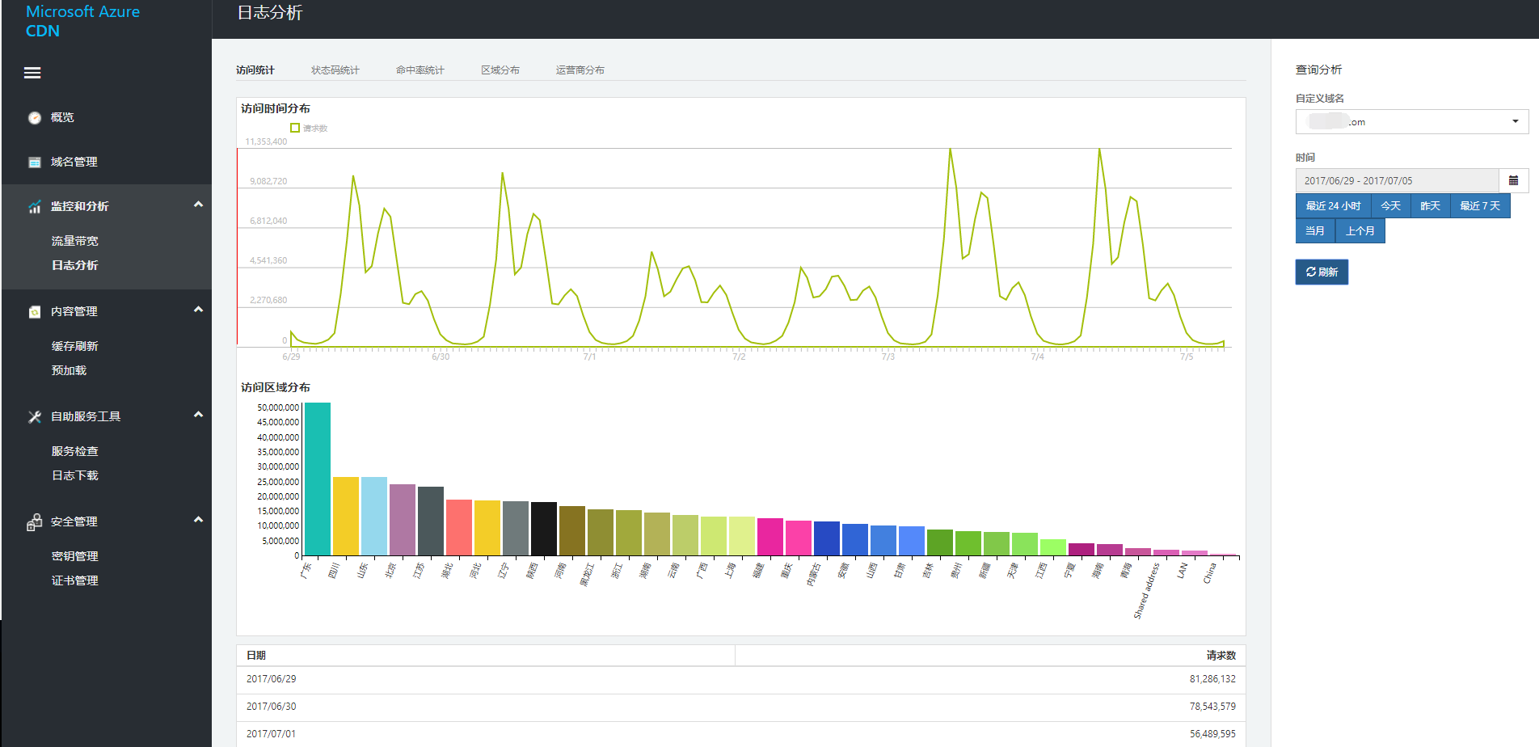Select the 上个月 time range button
This screenshot has width=1539, height=747.
[1360, 231]
